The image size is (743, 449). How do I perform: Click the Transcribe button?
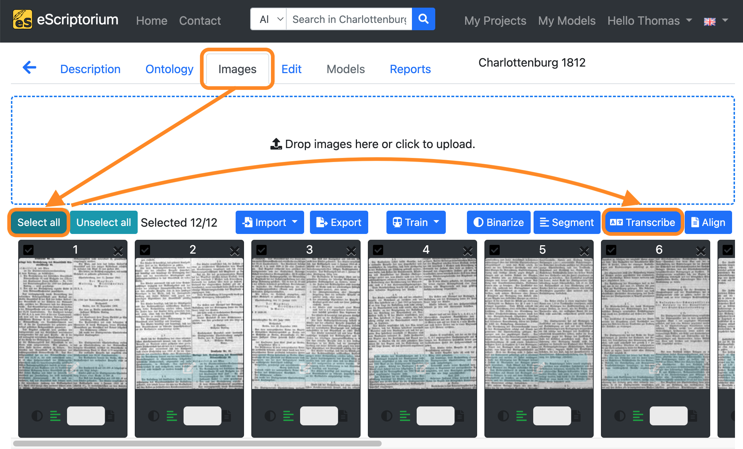click(x=642, y=222)
